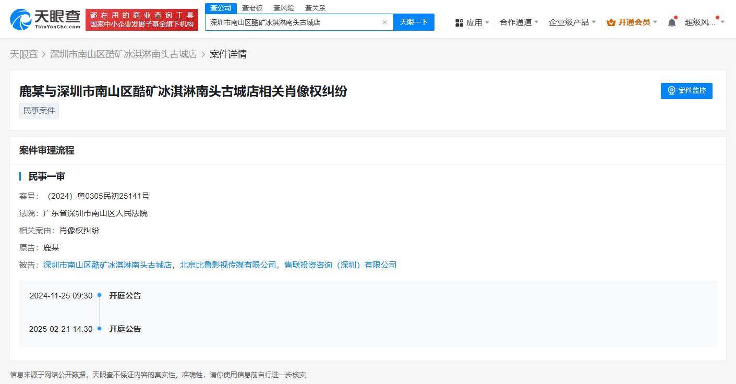Open the notification bell

672,22
